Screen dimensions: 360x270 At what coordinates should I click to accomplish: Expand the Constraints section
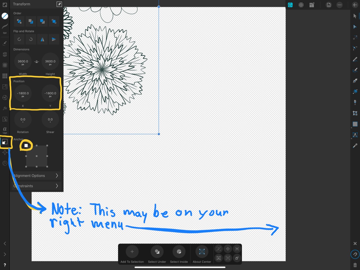(x=37, y=186)
